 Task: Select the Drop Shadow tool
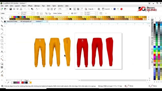point(2,64)
